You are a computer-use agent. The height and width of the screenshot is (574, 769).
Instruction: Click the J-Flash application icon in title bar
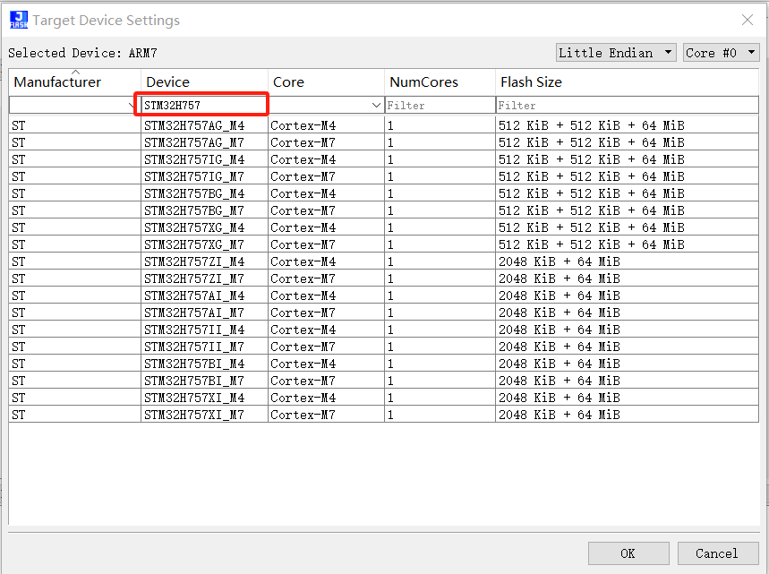pos(19,20)
